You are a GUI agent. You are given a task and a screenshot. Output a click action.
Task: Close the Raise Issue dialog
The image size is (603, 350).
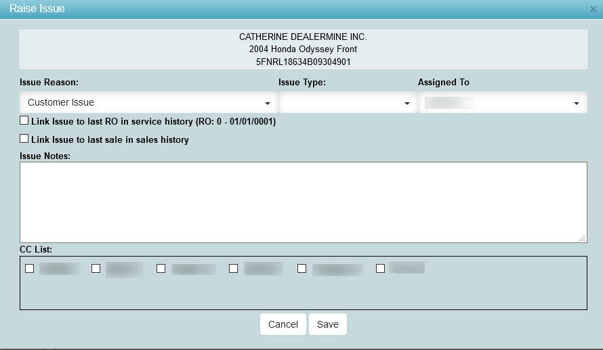point(594,9)
